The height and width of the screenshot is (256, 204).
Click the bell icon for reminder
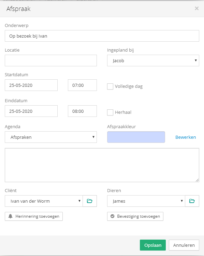(11, 216)
